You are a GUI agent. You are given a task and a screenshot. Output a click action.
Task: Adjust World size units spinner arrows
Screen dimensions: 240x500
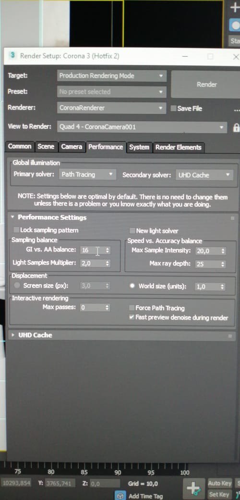coord(223,287)
